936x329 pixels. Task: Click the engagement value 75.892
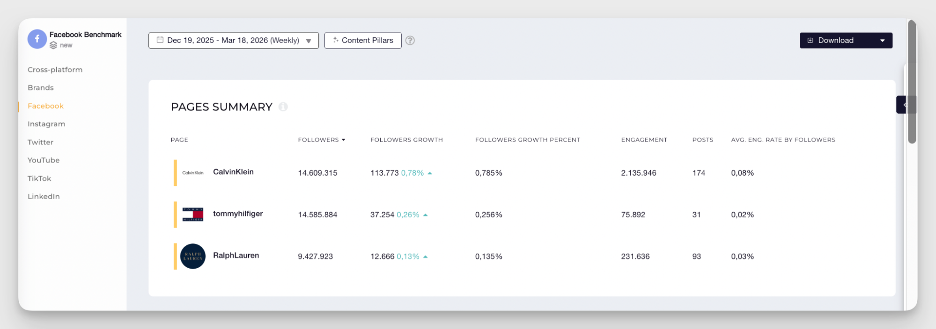633,215
